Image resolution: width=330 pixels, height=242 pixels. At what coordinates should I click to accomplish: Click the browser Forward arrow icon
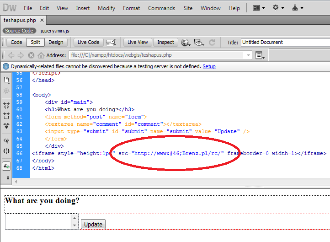click(x=21, y=55)
